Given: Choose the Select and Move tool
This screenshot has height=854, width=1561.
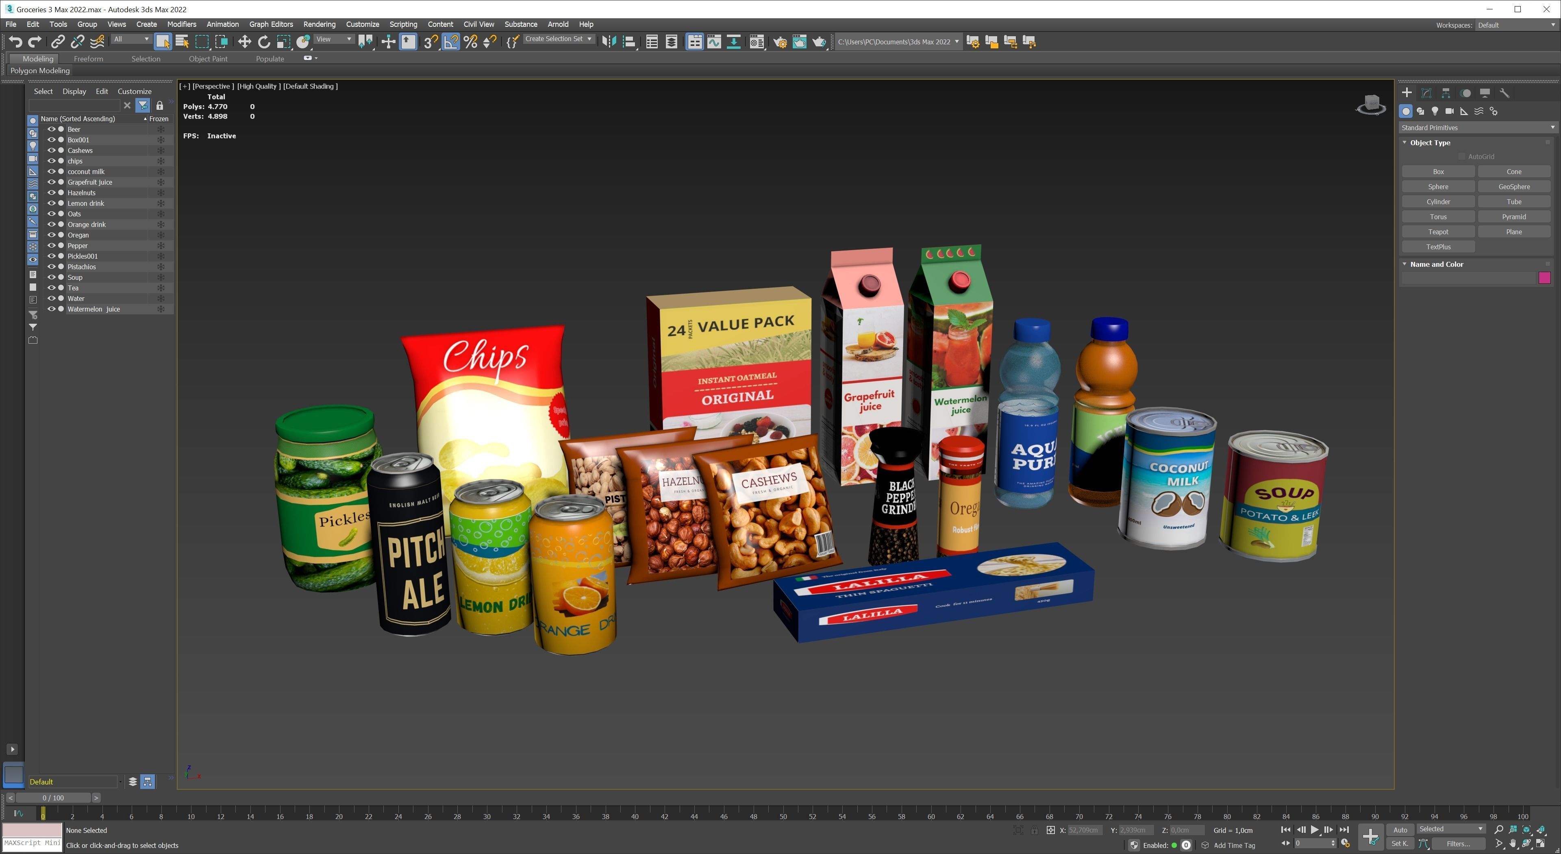Looking at the screenshot, I should pyautogui.click(x=244, y=42).
